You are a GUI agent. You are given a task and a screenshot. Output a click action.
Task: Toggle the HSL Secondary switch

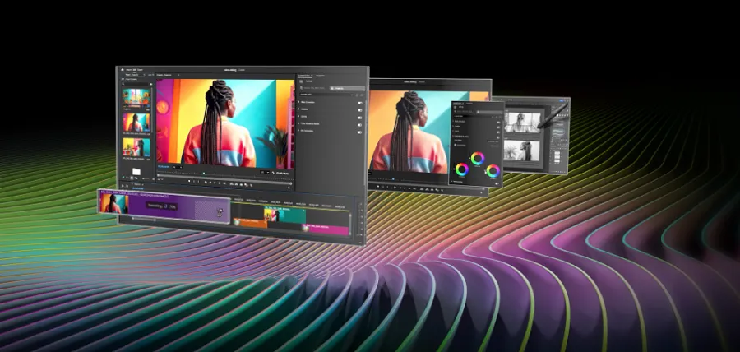point(359,132)
